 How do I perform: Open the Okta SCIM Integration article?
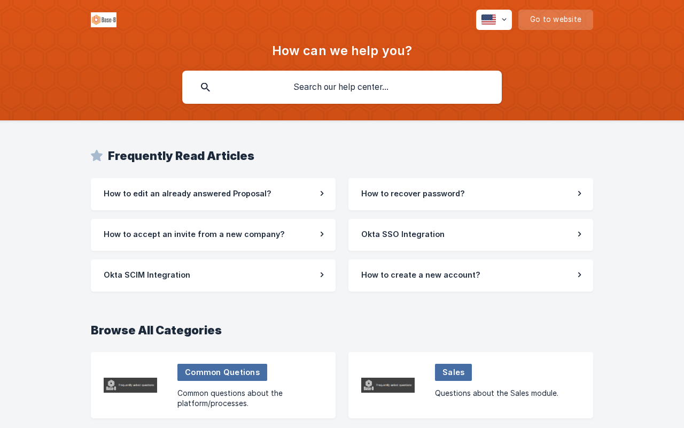[147, 275]
